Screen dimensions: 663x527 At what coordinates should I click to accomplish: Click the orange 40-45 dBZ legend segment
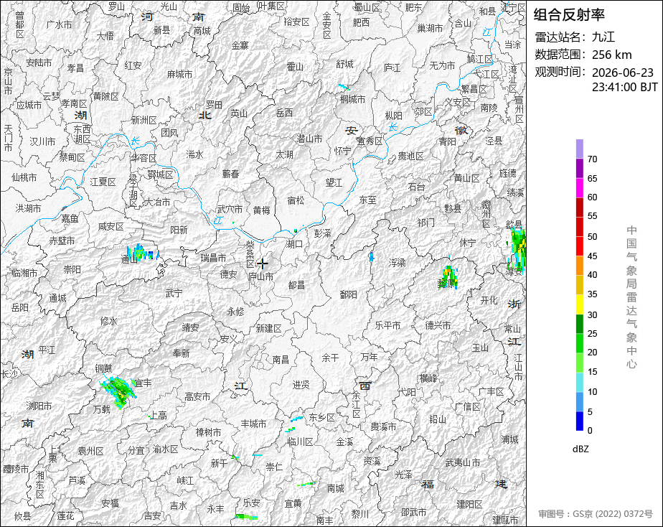[x=580, y=266]
